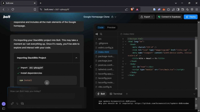Open the Brave Wallet icon

[183, 9]
